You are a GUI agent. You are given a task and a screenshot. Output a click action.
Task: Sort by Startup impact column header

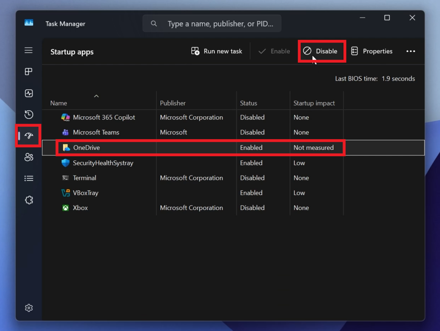(314, 103)
